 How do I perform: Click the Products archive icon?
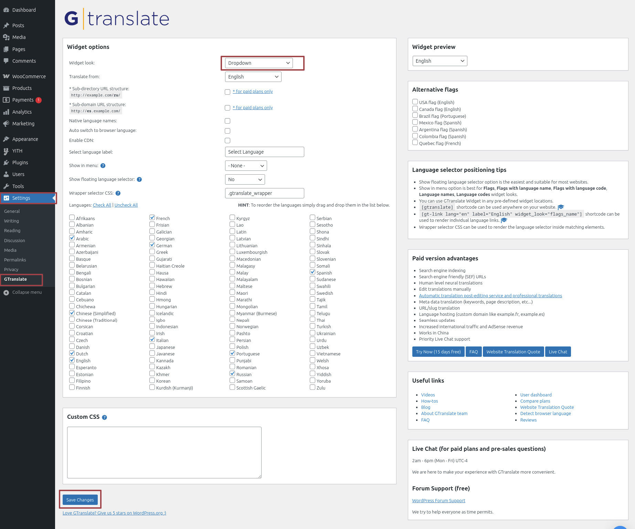coord(6,88)
